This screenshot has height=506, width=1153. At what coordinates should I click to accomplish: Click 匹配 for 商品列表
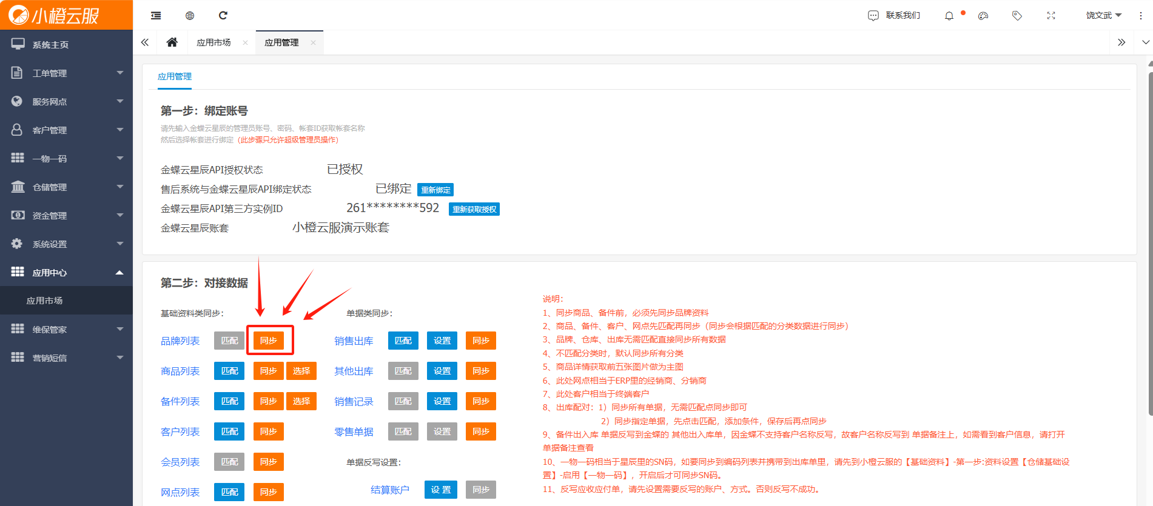point(229,371)
